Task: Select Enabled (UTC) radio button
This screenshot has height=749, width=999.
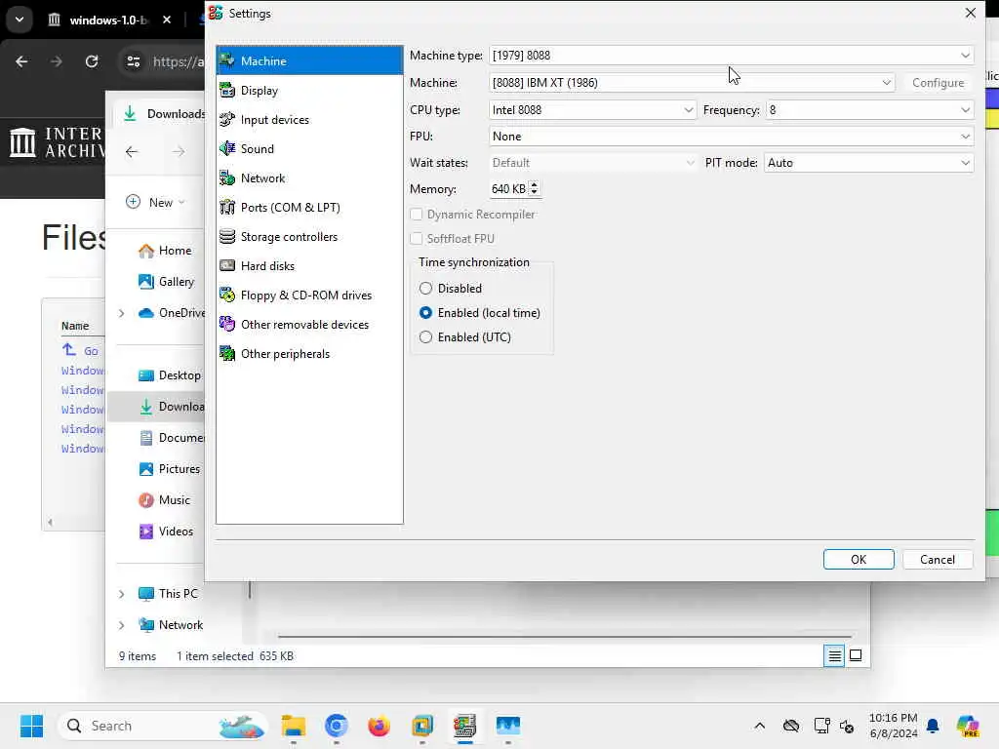Action: click(x=425, y=336)
